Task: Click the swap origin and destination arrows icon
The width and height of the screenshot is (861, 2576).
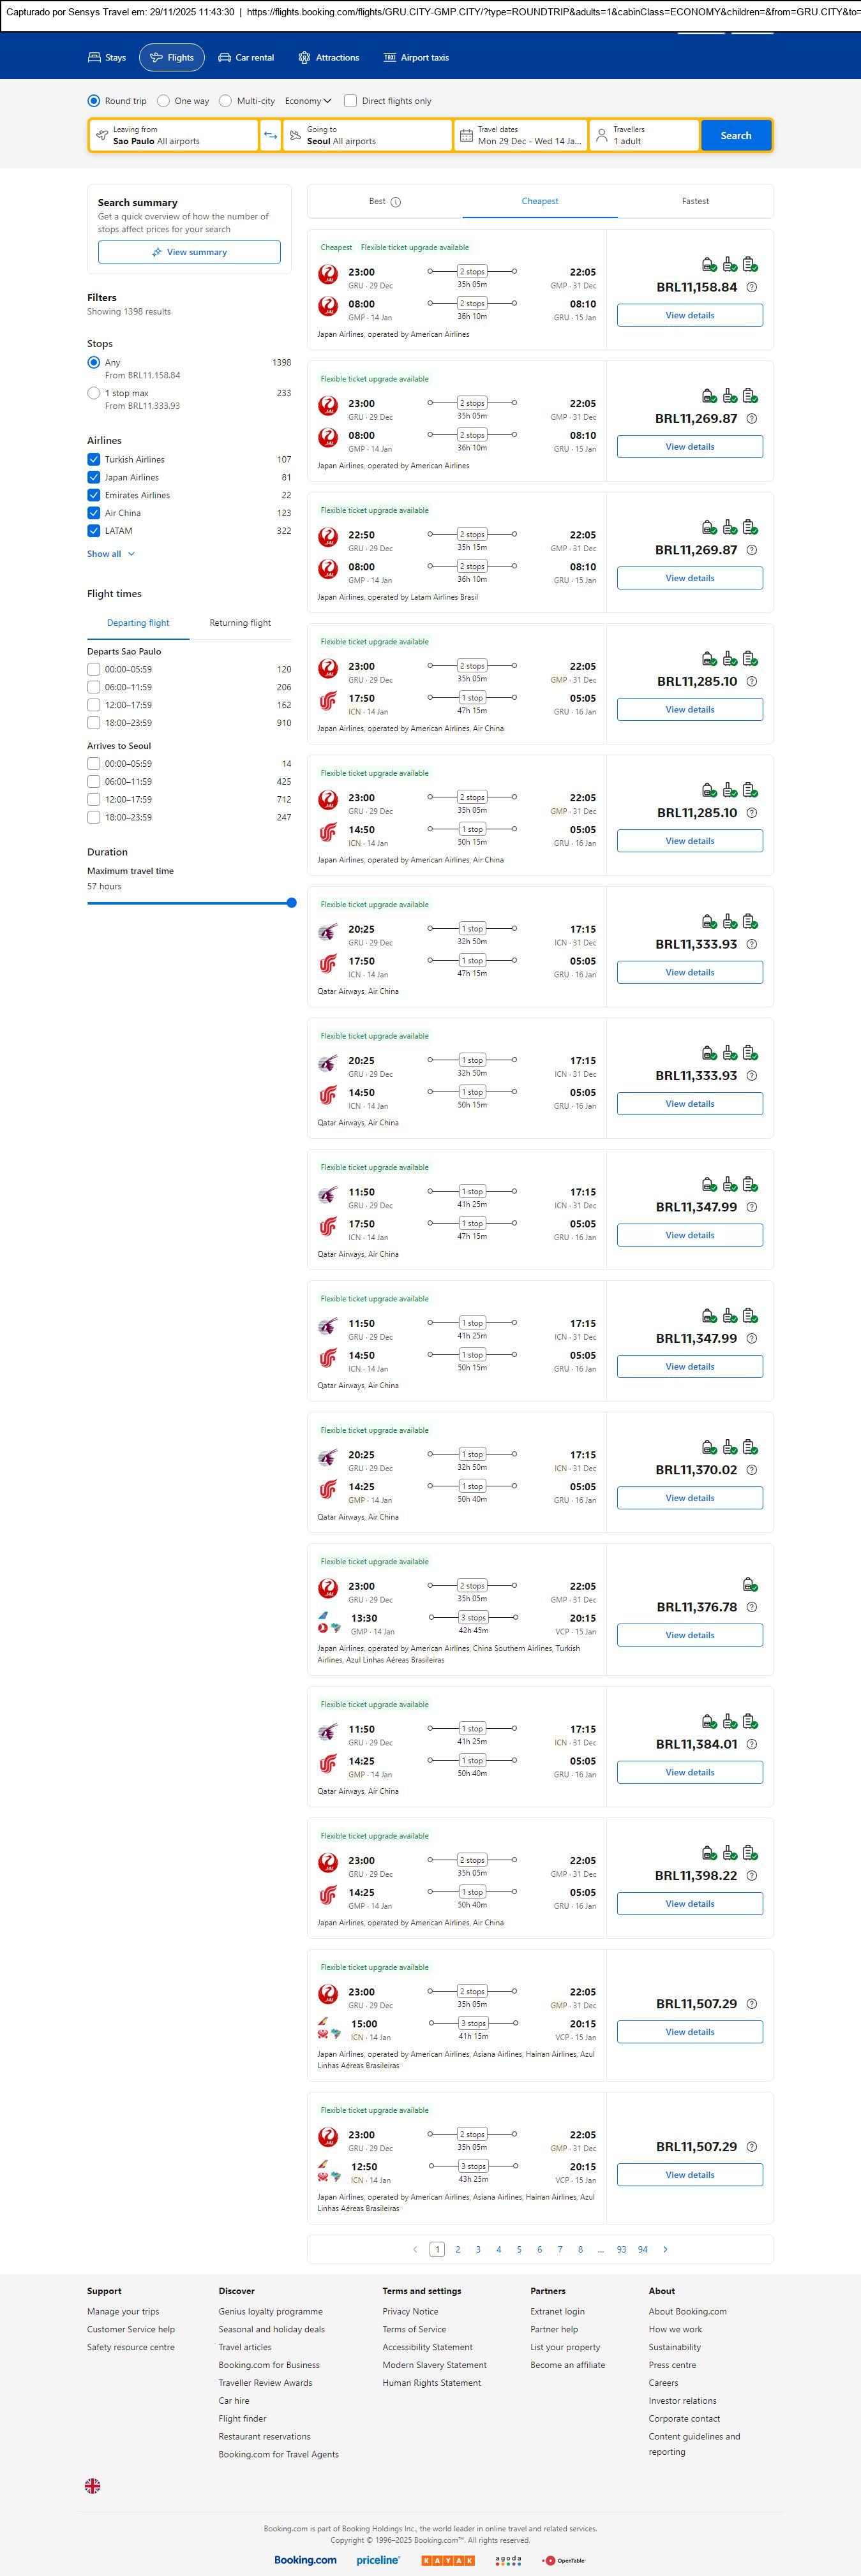Action: (x=270, y=136)
